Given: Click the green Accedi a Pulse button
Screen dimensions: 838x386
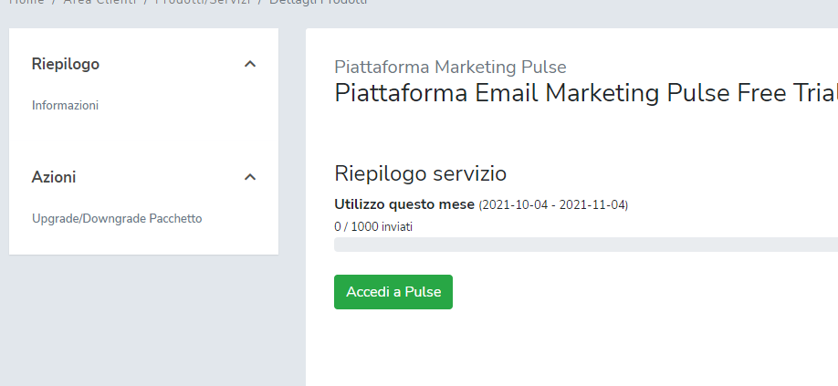Looking at the screenshot, I should 393,292.
